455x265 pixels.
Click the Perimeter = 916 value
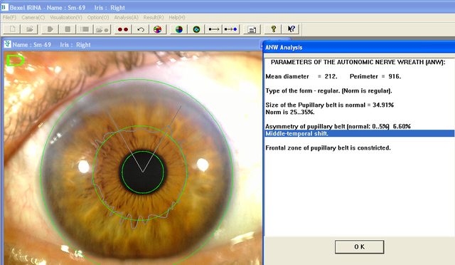(x=375, y=76)
